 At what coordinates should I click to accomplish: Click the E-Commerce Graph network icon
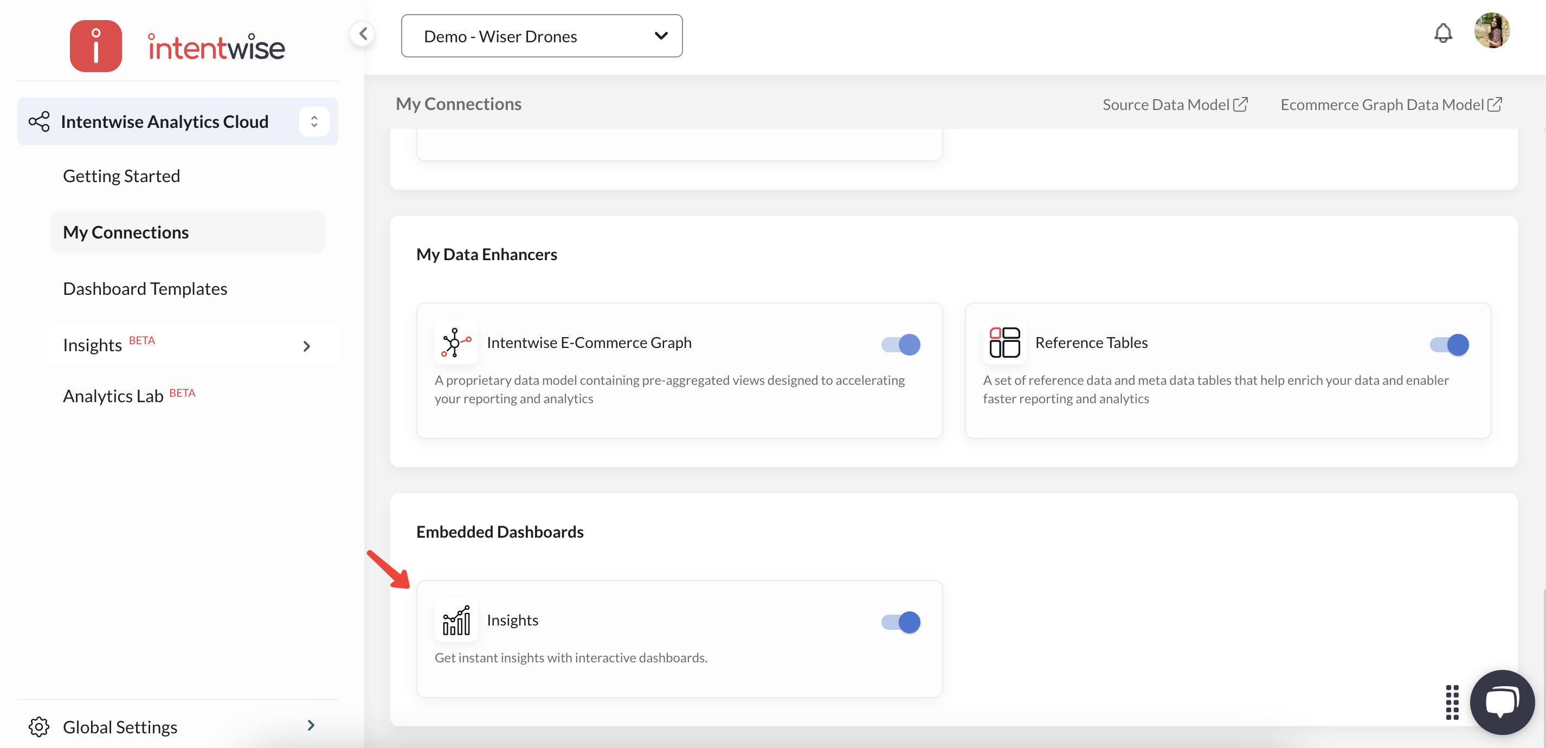(455, 342)
